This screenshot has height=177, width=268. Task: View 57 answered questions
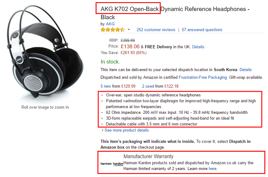pyautogui.click(x=202, y=30)
